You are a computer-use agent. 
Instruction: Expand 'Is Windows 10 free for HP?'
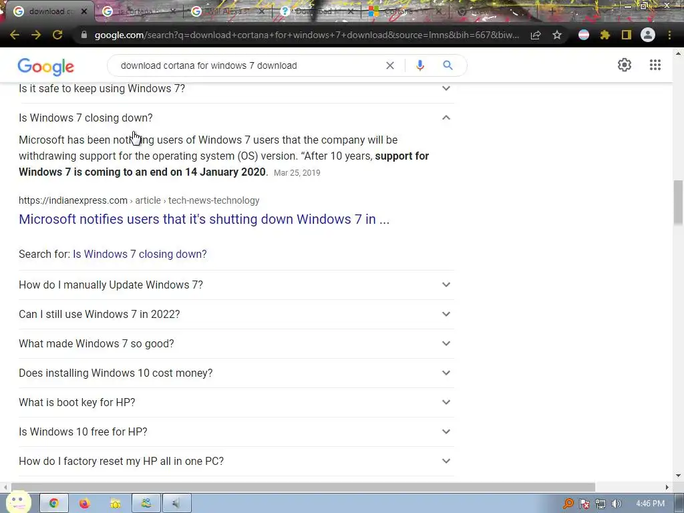pos(236,432)
